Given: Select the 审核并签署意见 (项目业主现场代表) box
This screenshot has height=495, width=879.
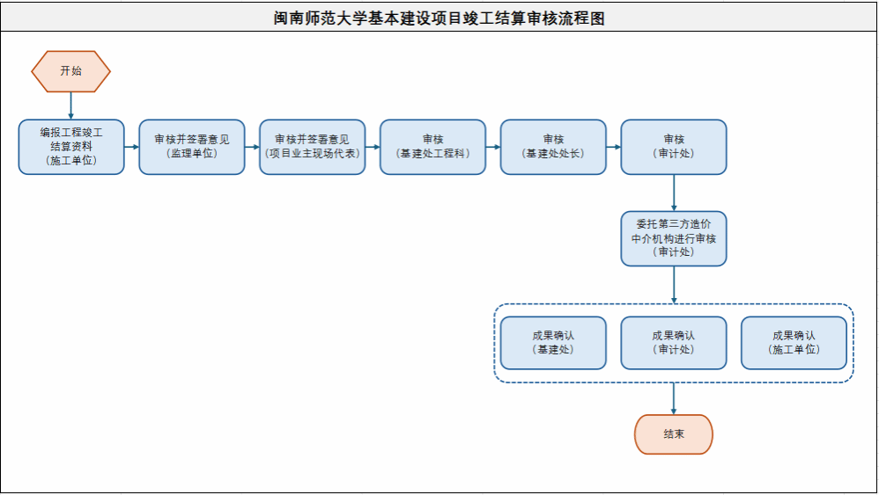Looking at the screenshot, I should click(312, 147).
